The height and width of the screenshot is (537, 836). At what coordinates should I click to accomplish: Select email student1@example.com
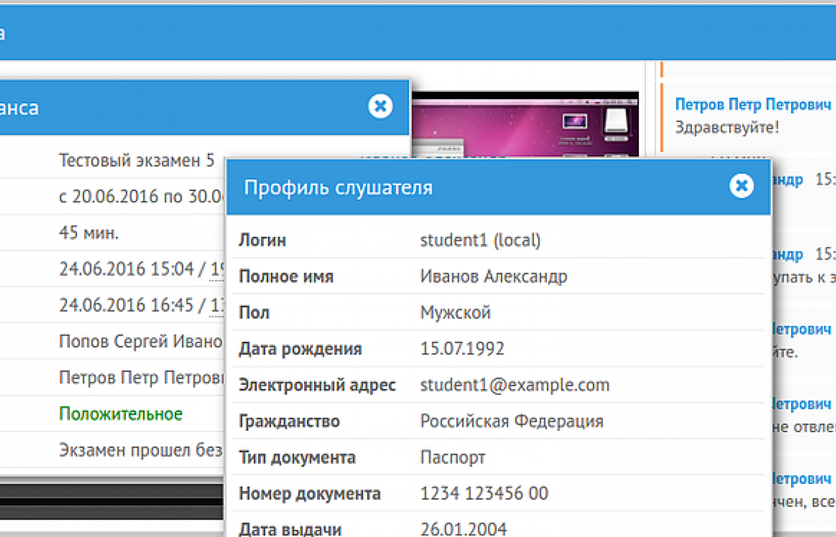click(515, 385)
